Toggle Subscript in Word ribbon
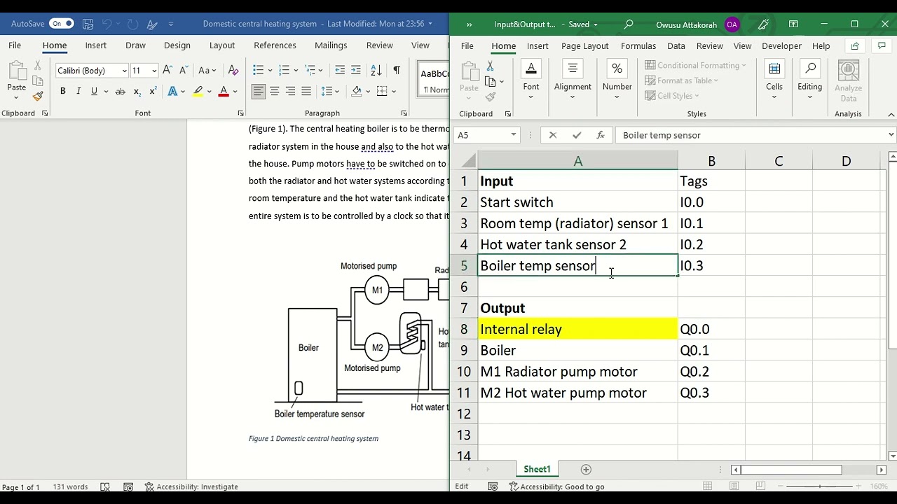This screenshot has height=504, width=897. [x=137, y=91]
